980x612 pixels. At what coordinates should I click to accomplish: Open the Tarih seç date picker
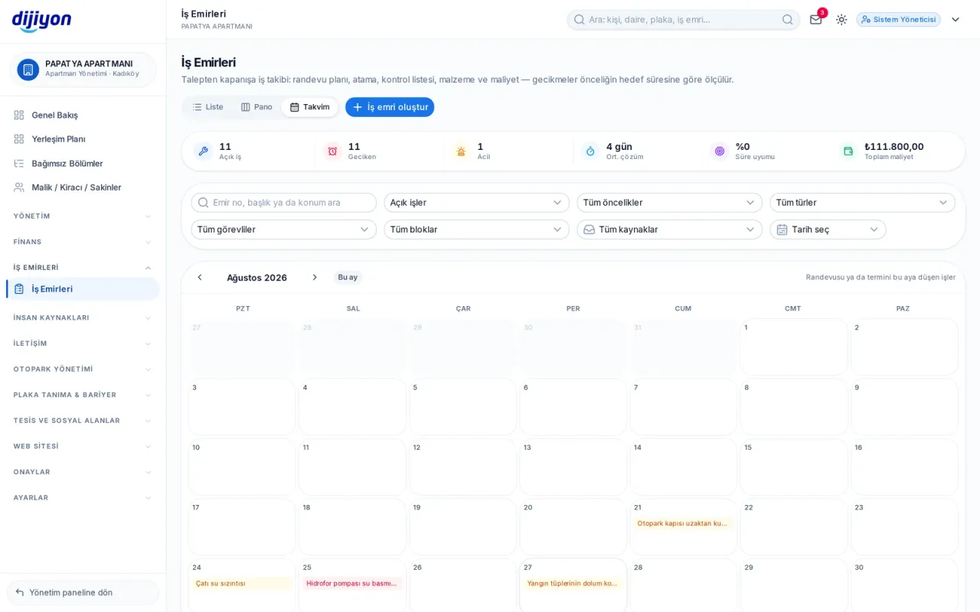coord(828,229)
